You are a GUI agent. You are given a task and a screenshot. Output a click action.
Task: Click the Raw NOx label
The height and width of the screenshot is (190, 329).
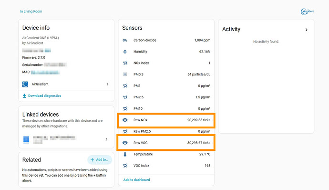coord(141,120)
